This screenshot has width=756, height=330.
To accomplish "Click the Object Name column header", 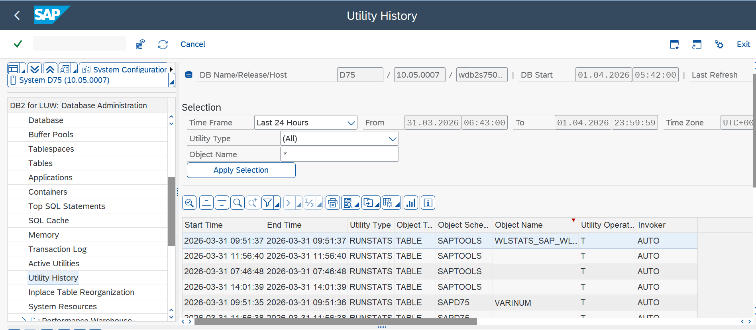I will [x=518, y=225].
